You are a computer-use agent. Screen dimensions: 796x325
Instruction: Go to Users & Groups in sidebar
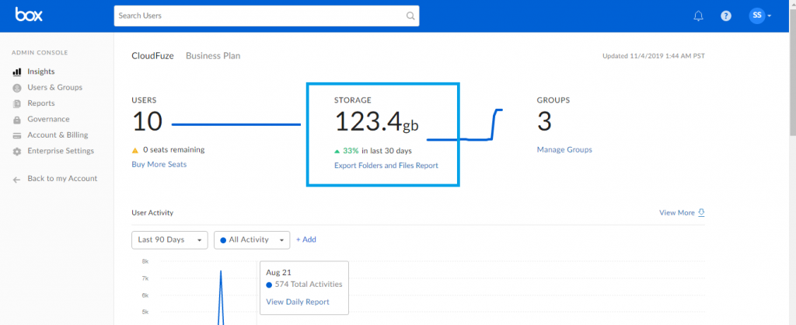tap(55, 87)
